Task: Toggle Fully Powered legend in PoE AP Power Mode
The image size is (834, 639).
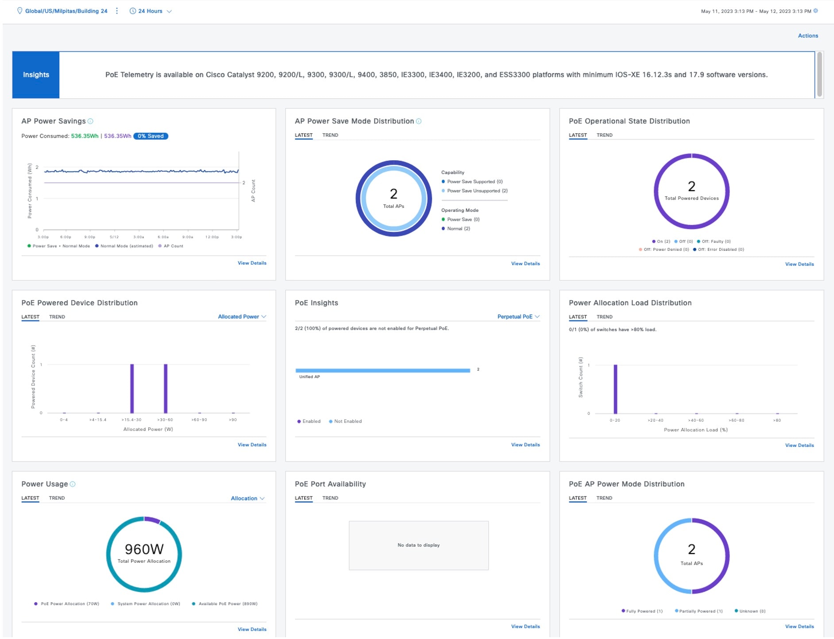Action: click(642, 612)
